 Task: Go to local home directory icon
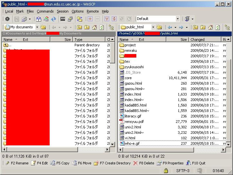pos(94,27)
